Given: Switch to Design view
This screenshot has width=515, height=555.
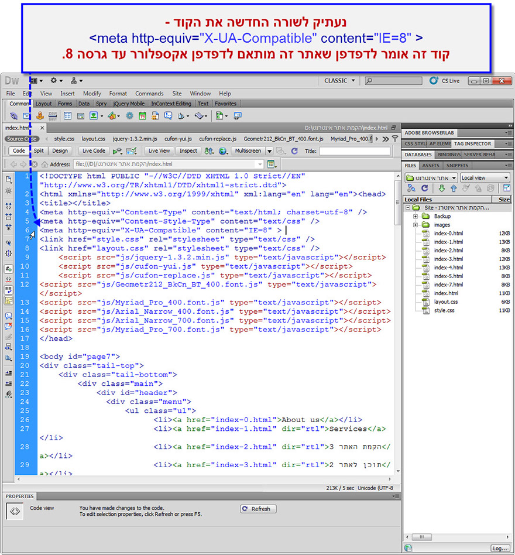Looking at the screenshot, I should point(60,151).
